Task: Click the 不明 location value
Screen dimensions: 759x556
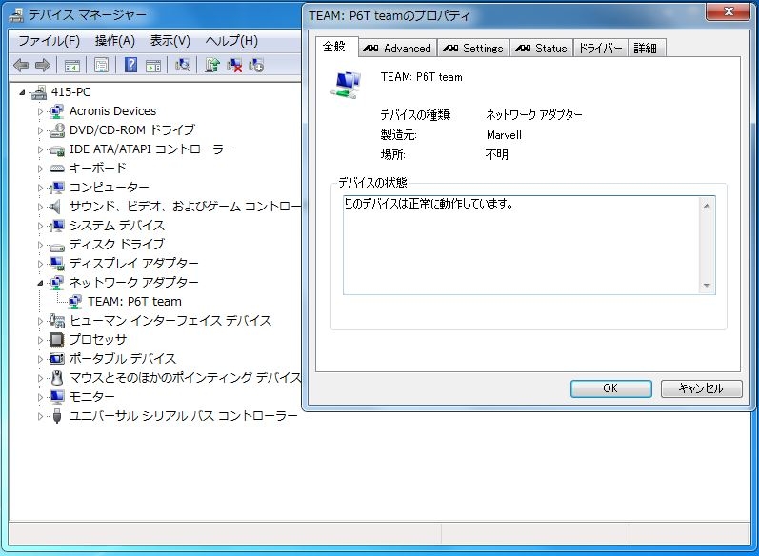Action: coord(497,155)
